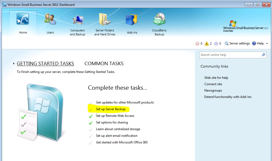Click gray checkmark beside Get updates task
Image resolution: width=272 pixels, height=161 pixels.
(x=90, y=103)
